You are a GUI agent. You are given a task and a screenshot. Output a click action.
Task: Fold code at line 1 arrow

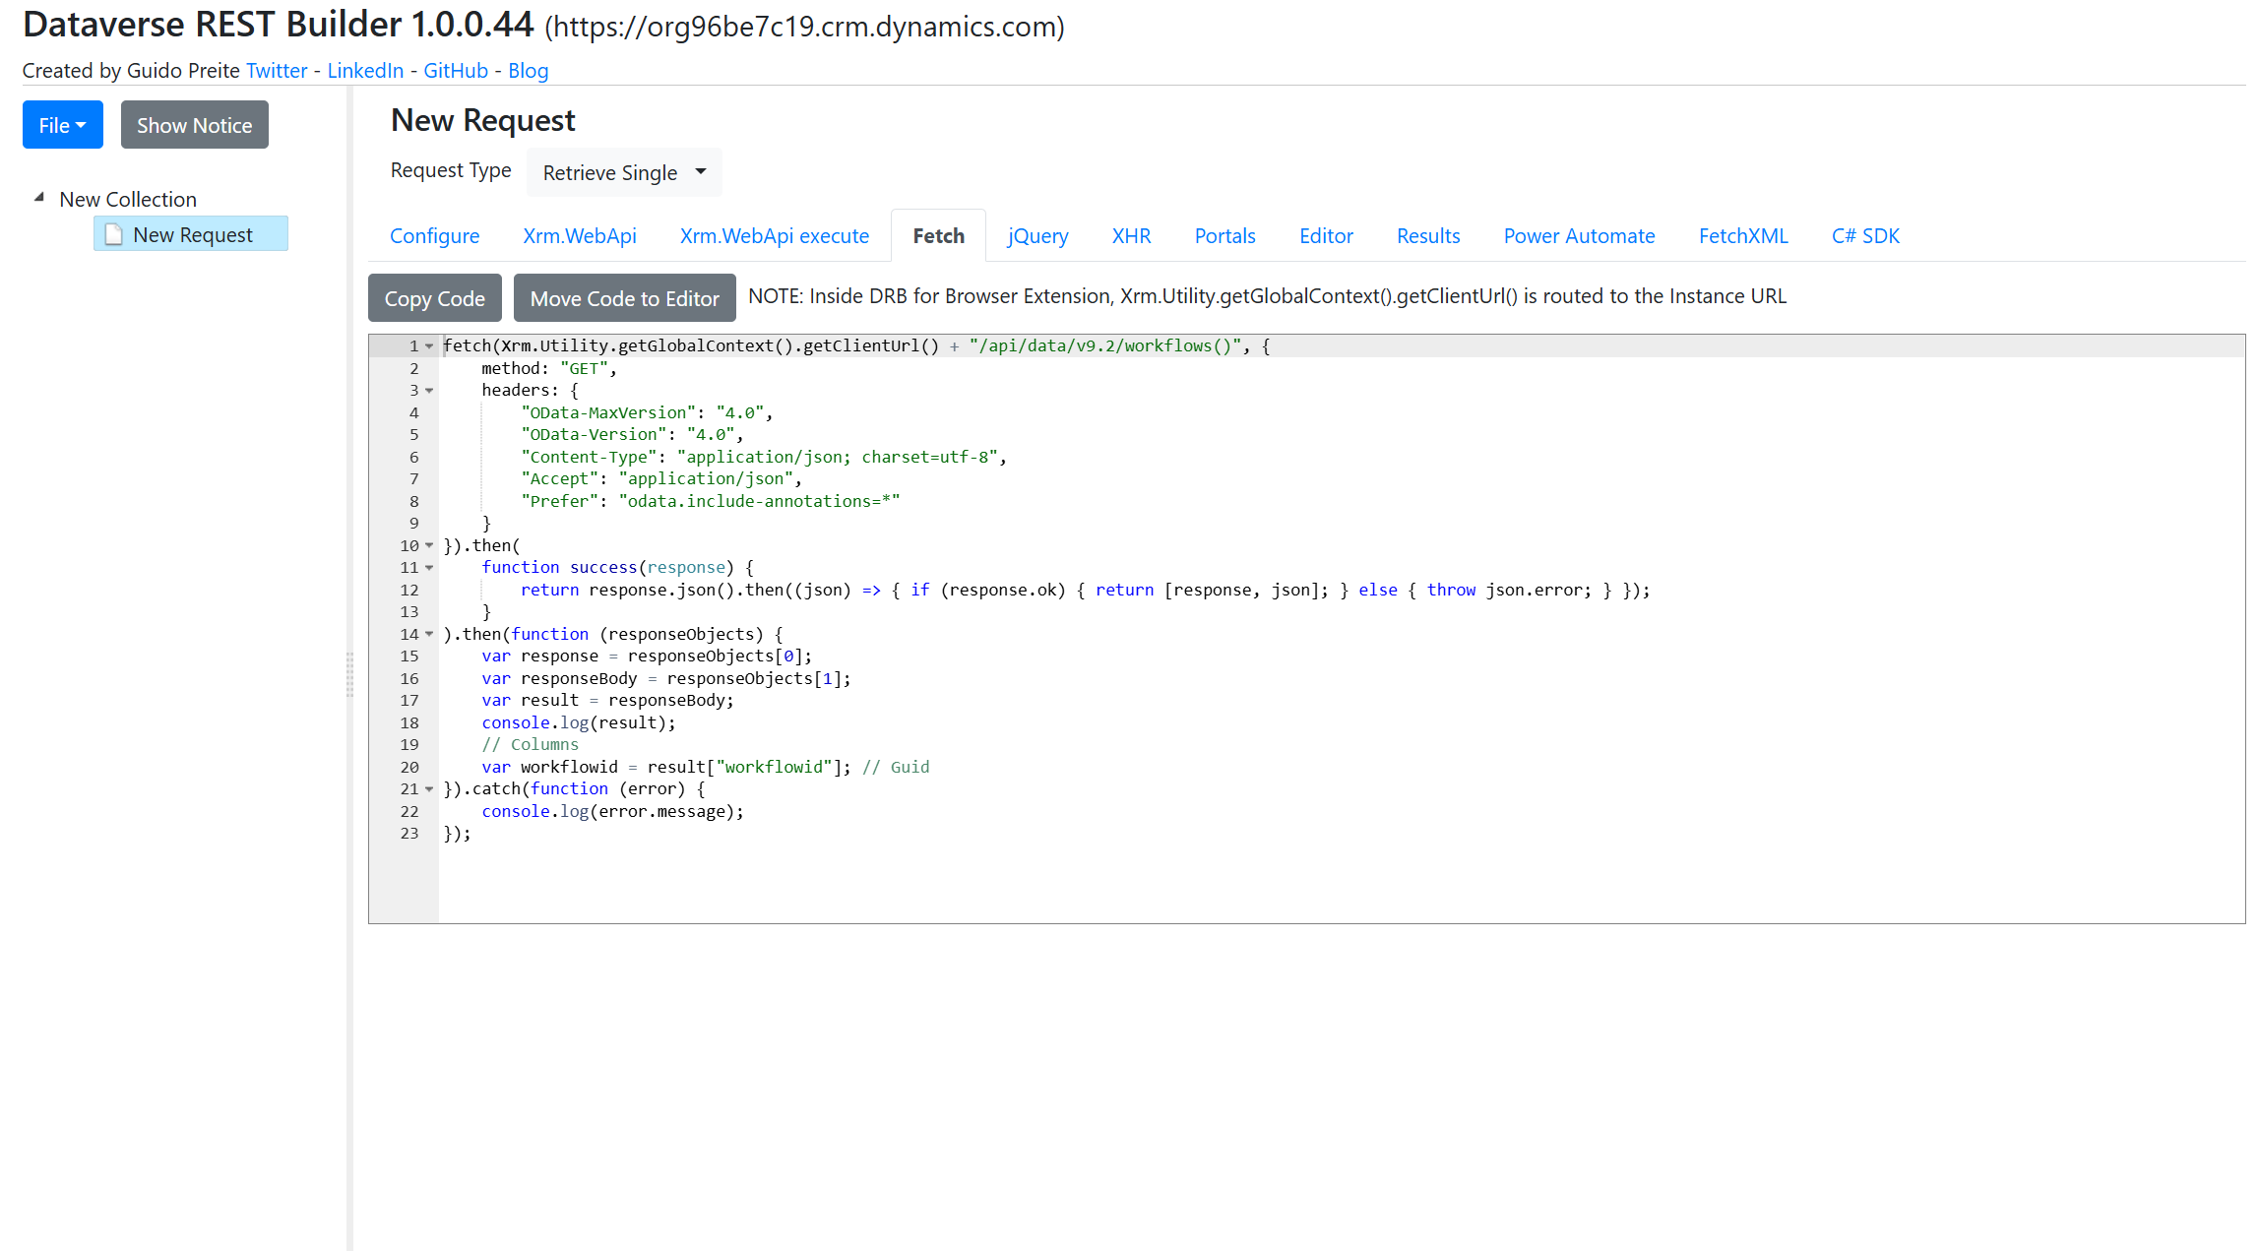tap(429, 346)
